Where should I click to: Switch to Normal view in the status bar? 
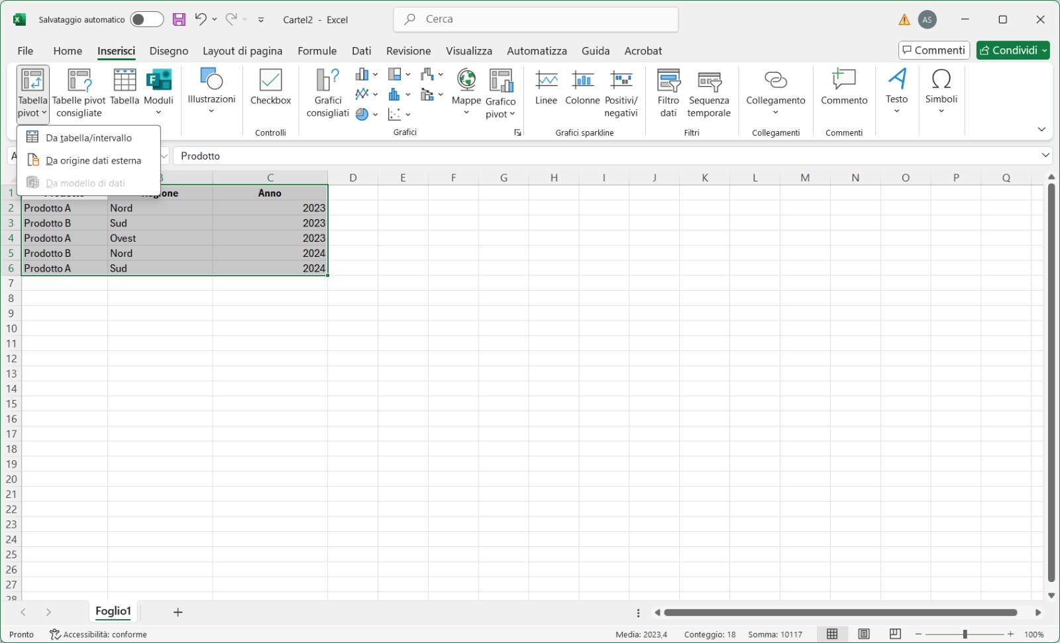[832, 634]
